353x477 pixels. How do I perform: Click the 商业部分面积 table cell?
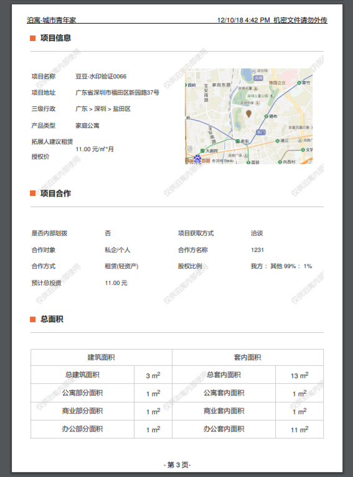pyautogui.click(x=82, y=411)
